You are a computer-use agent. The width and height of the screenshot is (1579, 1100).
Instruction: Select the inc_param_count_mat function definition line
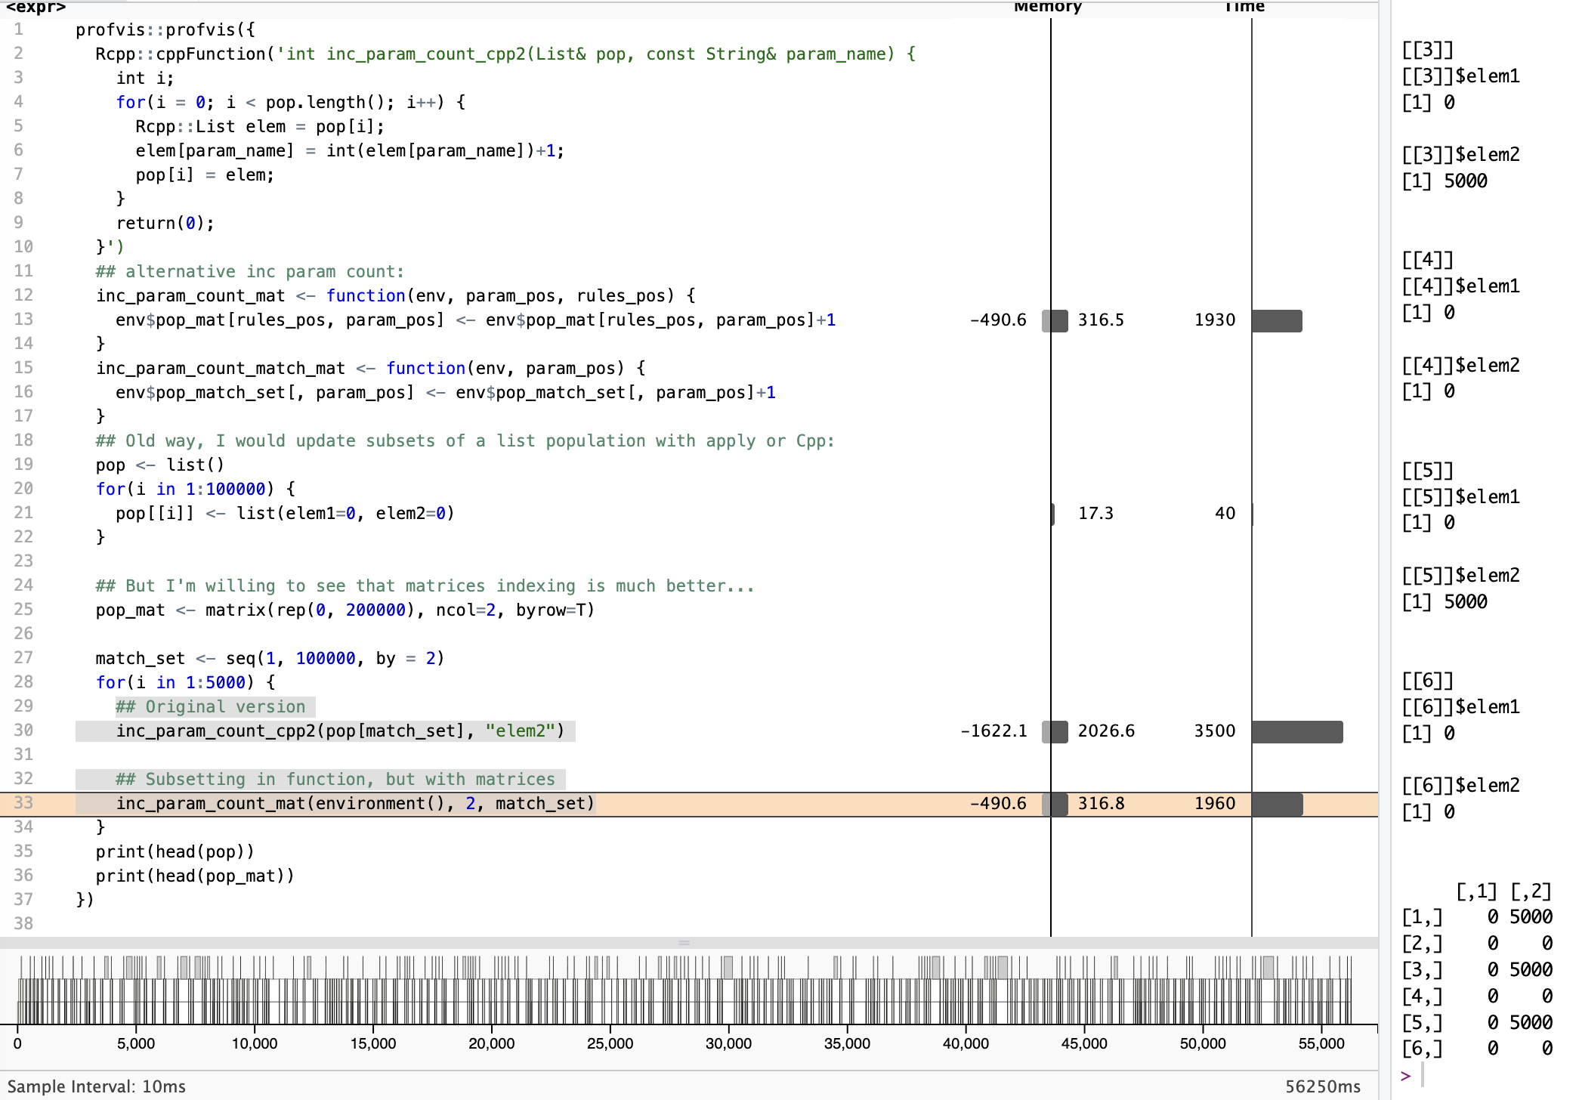396,296
